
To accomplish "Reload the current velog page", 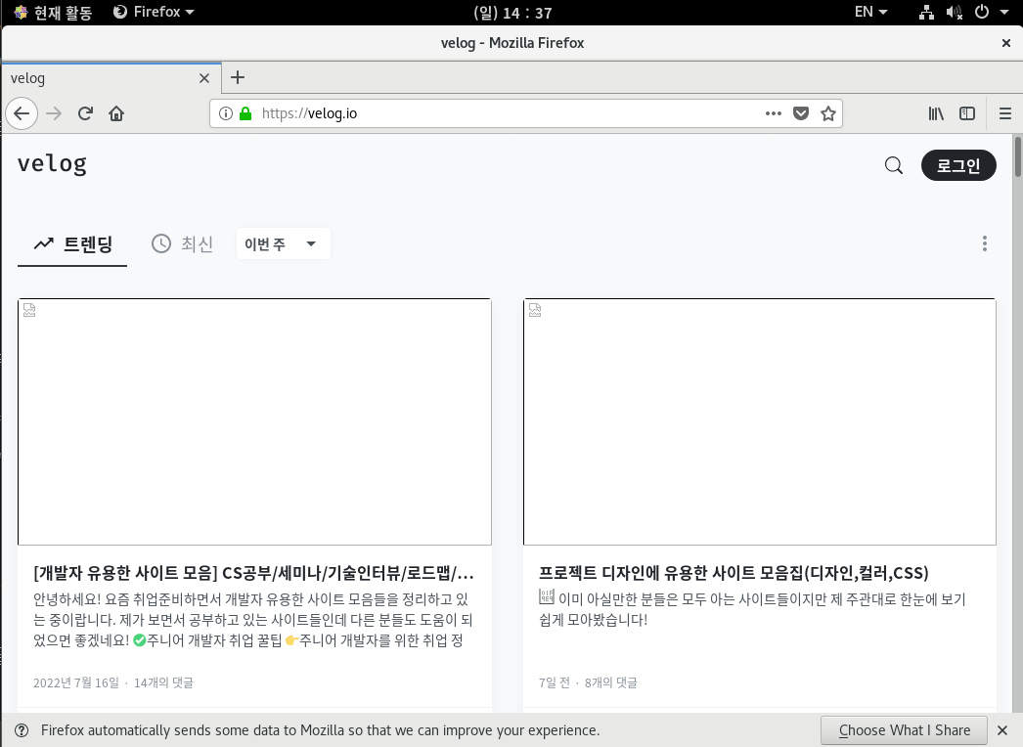I will 85,113.
